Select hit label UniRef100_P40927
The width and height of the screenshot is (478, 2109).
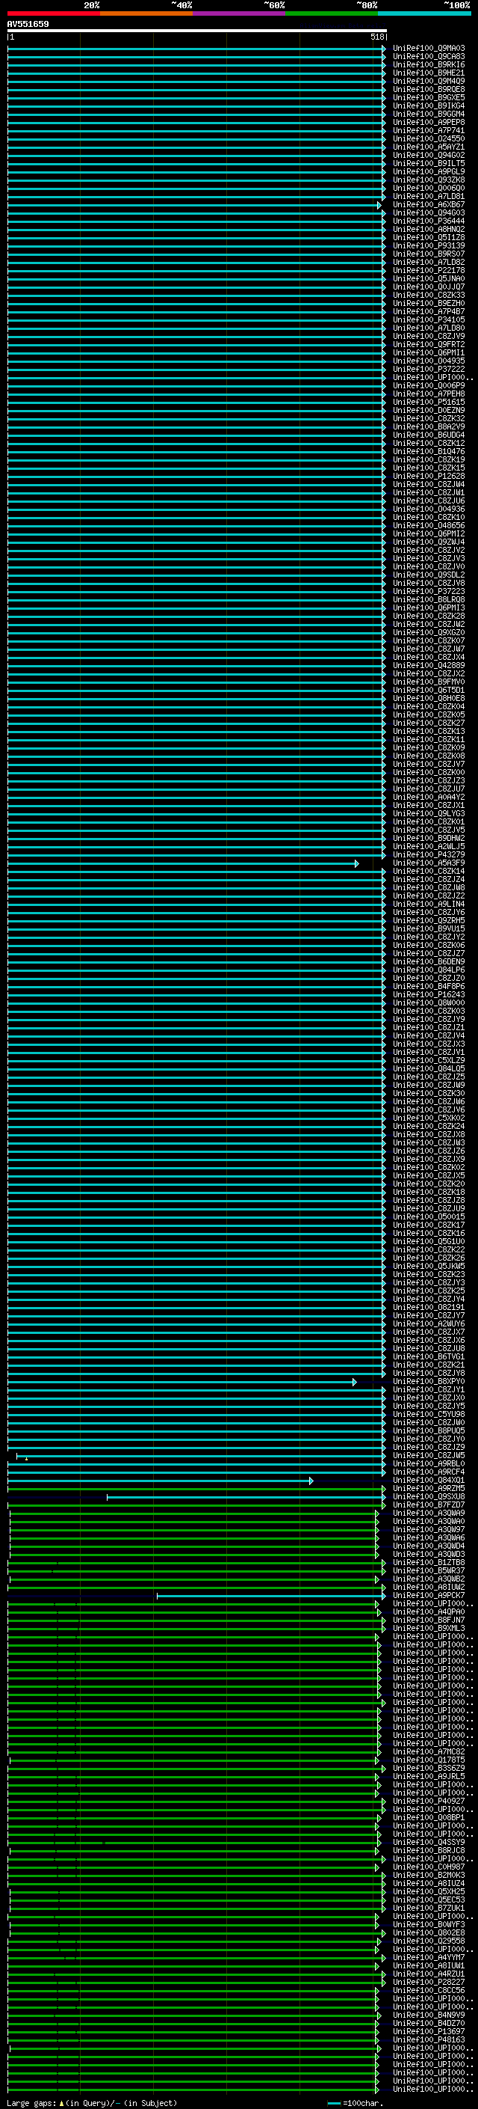click(x=429, y=1802)
